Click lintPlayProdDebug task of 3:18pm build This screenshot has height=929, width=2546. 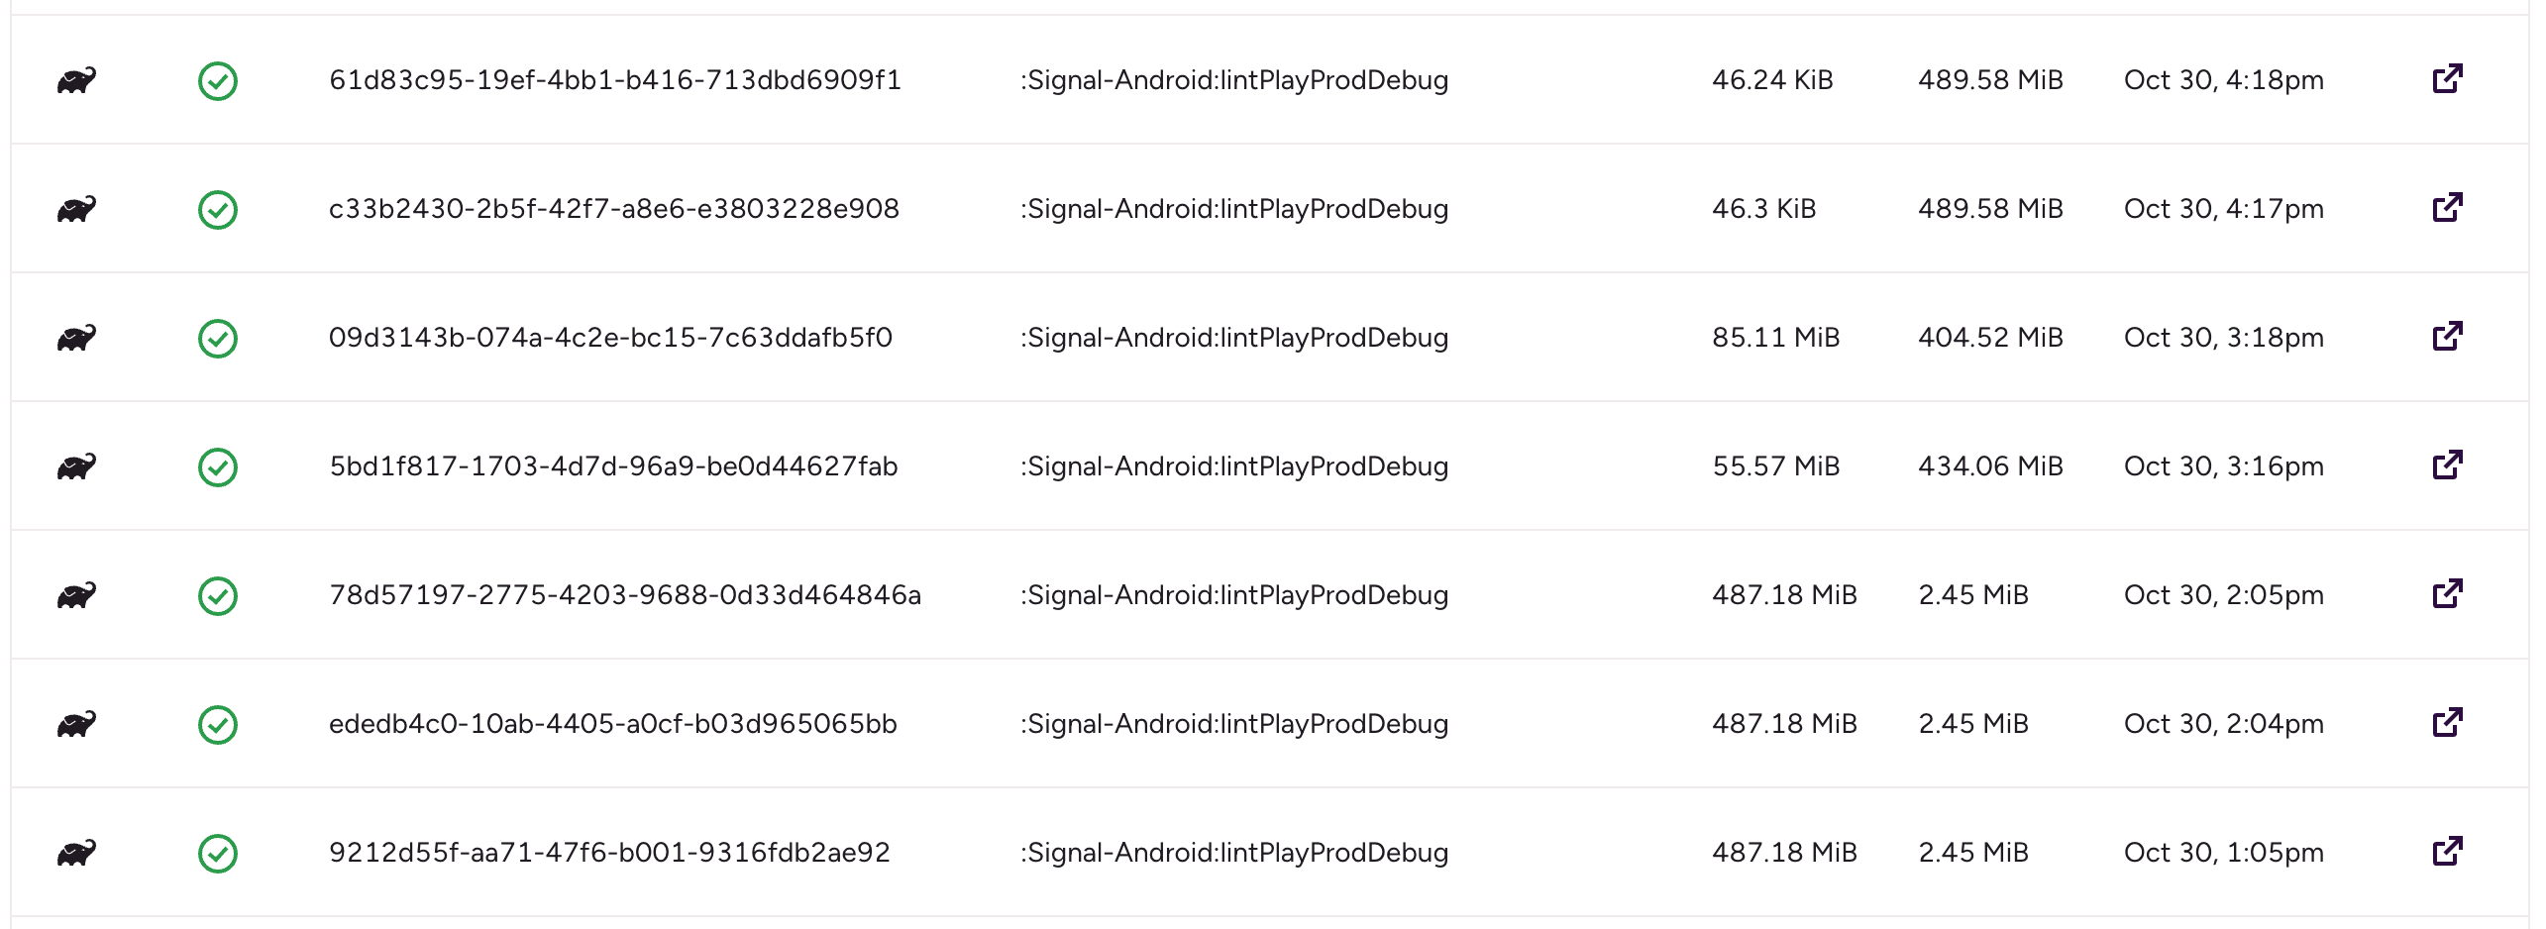pos(1234,338)
